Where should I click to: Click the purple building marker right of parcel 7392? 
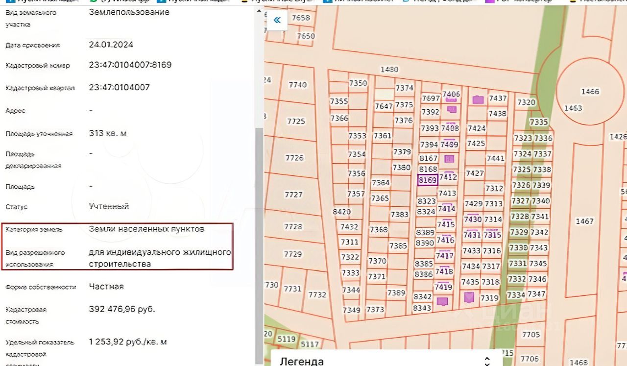click(452, 110)
